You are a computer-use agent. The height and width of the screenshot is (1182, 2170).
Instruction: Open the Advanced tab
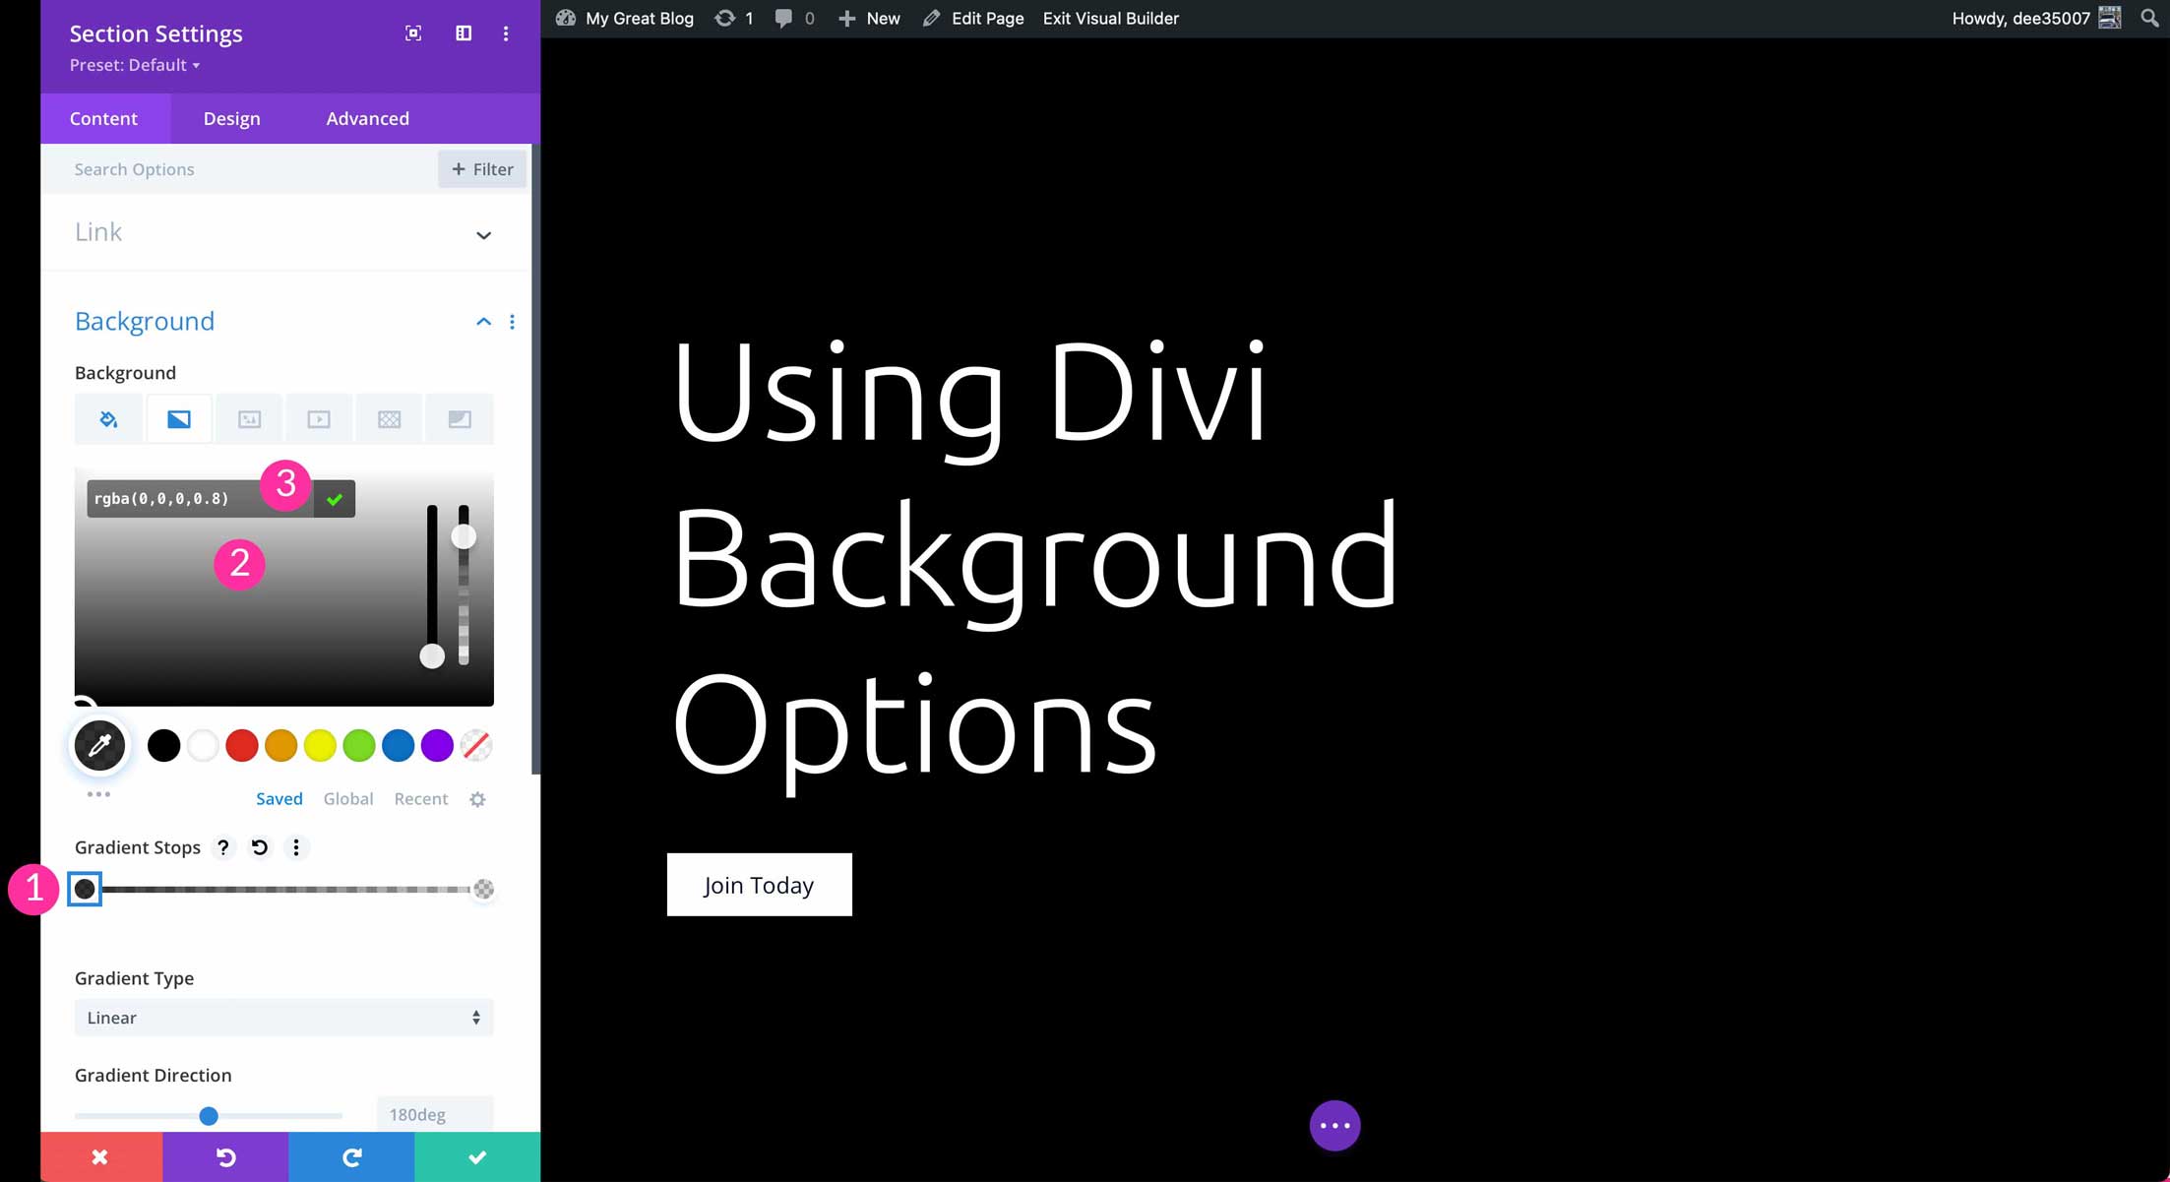(x=367, y=118)
